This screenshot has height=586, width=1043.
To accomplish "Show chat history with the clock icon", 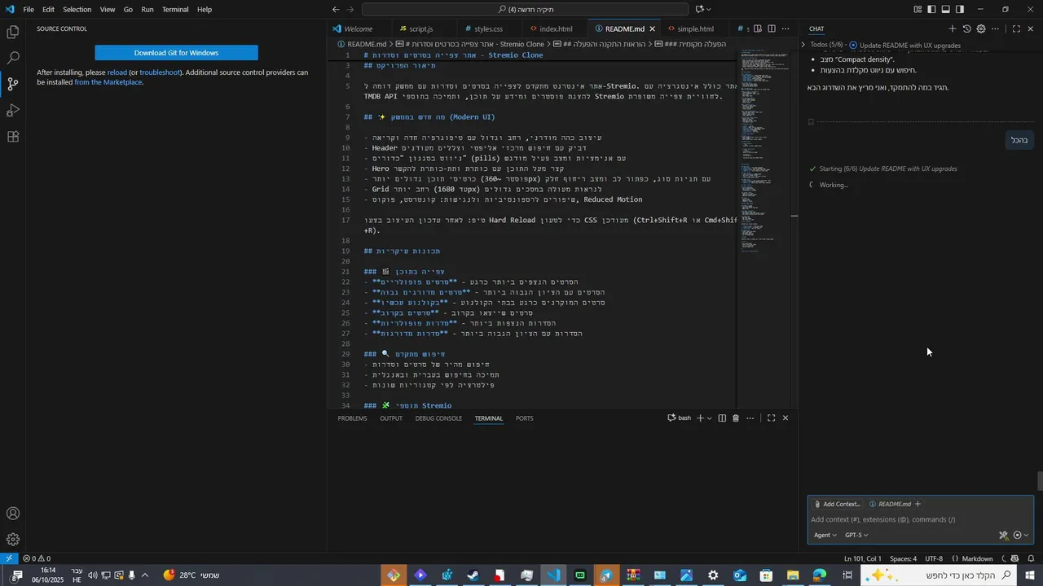I will pos(966,28).
